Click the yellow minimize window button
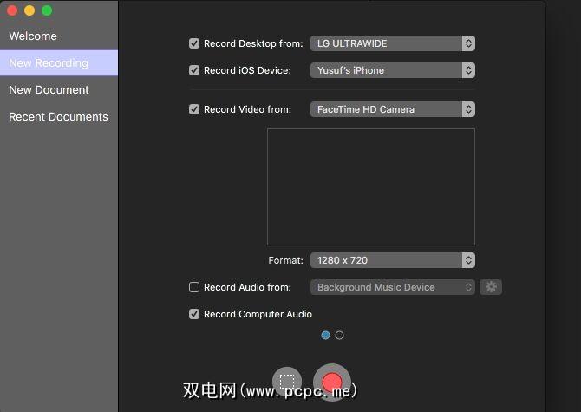Image resolution: width=581 pixels, height=412 pixels. [x=29, y=10]
